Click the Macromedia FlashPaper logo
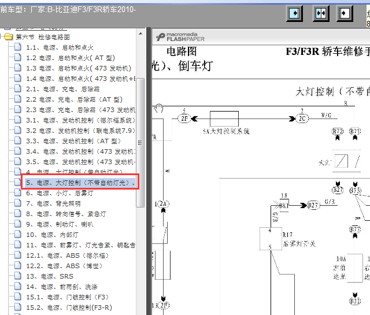Image resolution: width=370 pixels, height=315 pixels. (x=180, y=38)
